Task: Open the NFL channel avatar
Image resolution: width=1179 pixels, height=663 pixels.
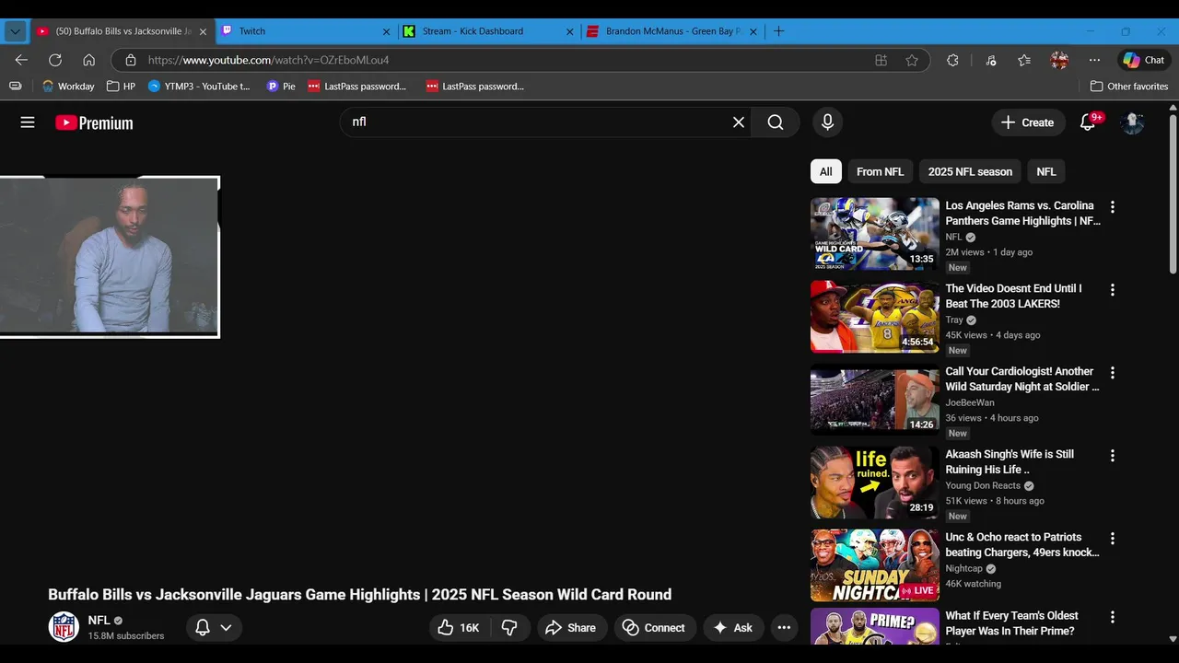Action: pos(64,627)
